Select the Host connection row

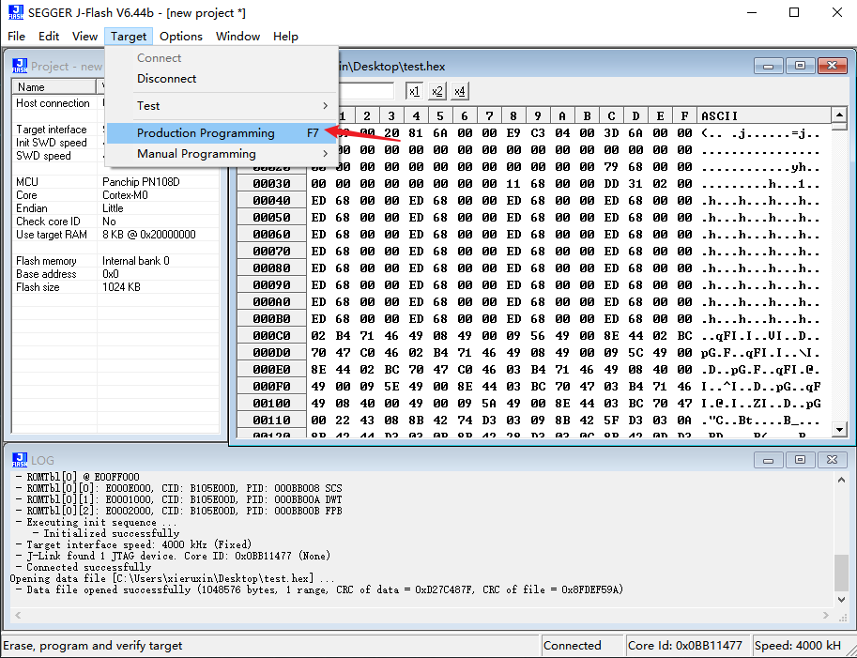[115, 103]
